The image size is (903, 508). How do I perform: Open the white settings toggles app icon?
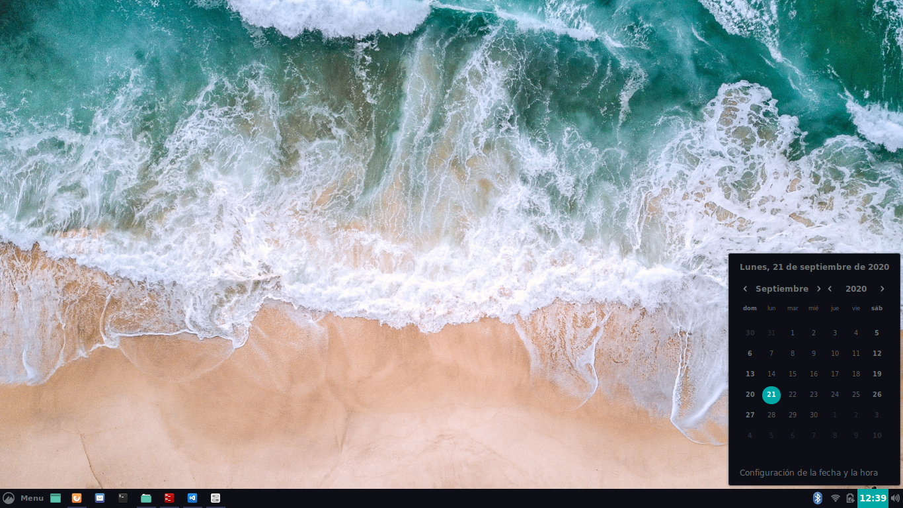[x=216, y=498]
